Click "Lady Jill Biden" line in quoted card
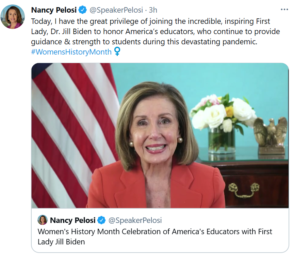Image resolution: width=292 pixels, height=256 pixels. [61, 242]
